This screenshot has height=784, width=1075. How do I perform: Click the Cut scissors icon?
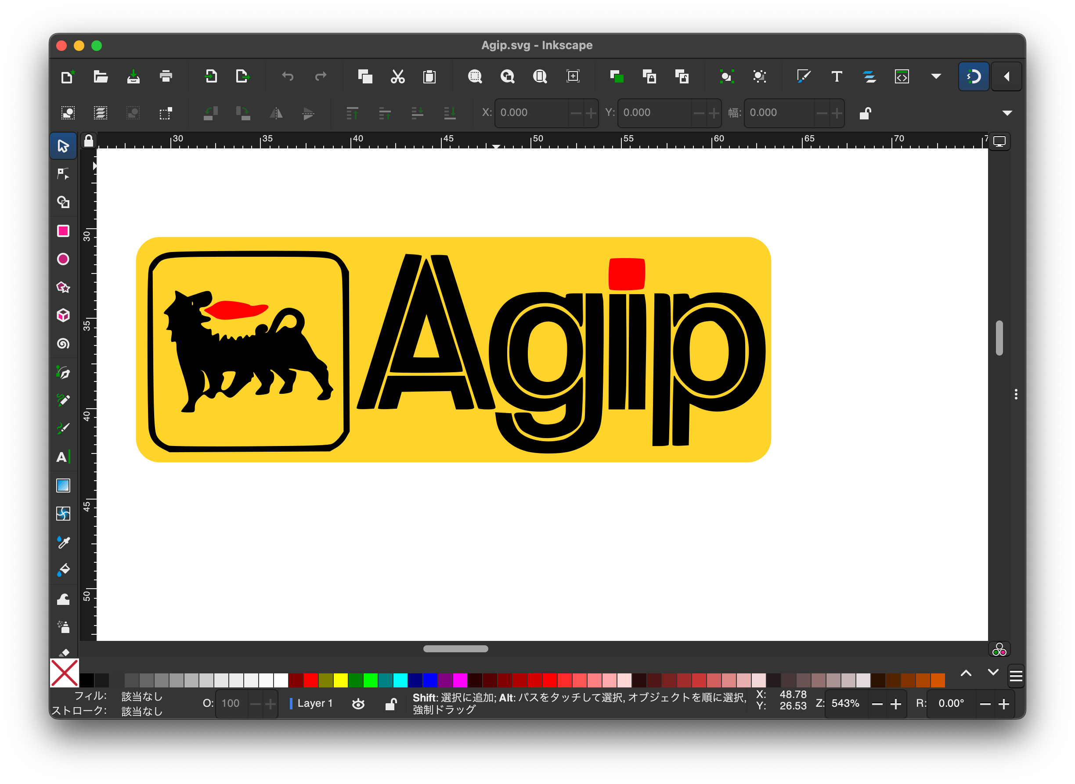(x=398, y=76)
